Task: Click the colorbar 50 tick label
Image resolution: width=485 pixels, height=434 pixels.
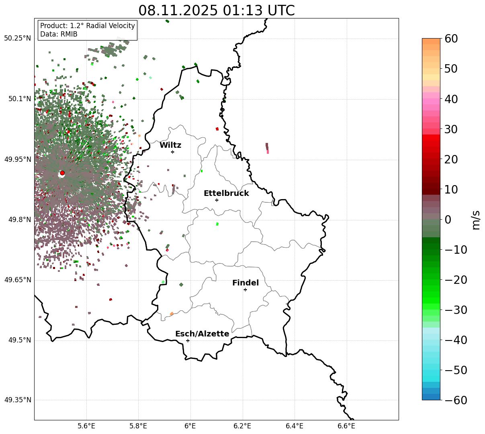Action: tap(451, 69)
